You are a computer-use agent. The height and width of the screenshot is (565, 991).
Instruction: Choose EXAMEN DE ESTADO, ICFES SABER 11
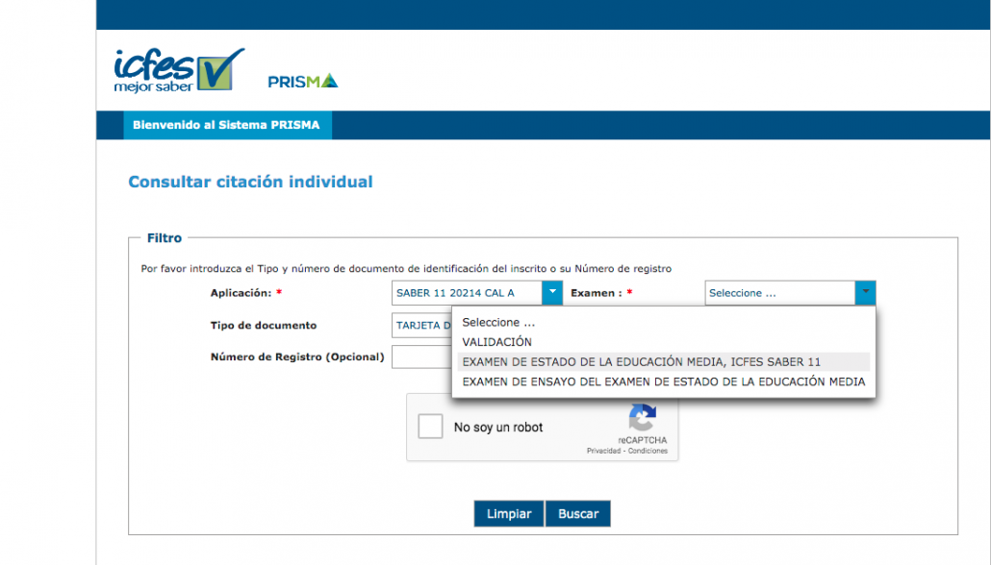coord(641,362)
